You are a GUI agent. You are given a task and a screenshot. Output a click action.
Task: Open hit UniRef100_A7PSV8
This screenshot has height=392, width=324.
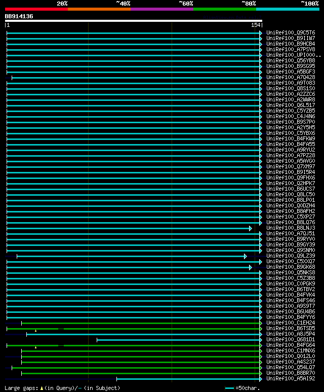pos(291,50)
